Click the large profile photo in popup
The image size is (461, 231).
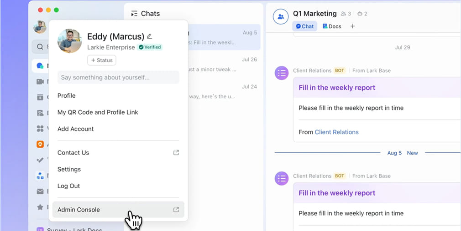69,41
